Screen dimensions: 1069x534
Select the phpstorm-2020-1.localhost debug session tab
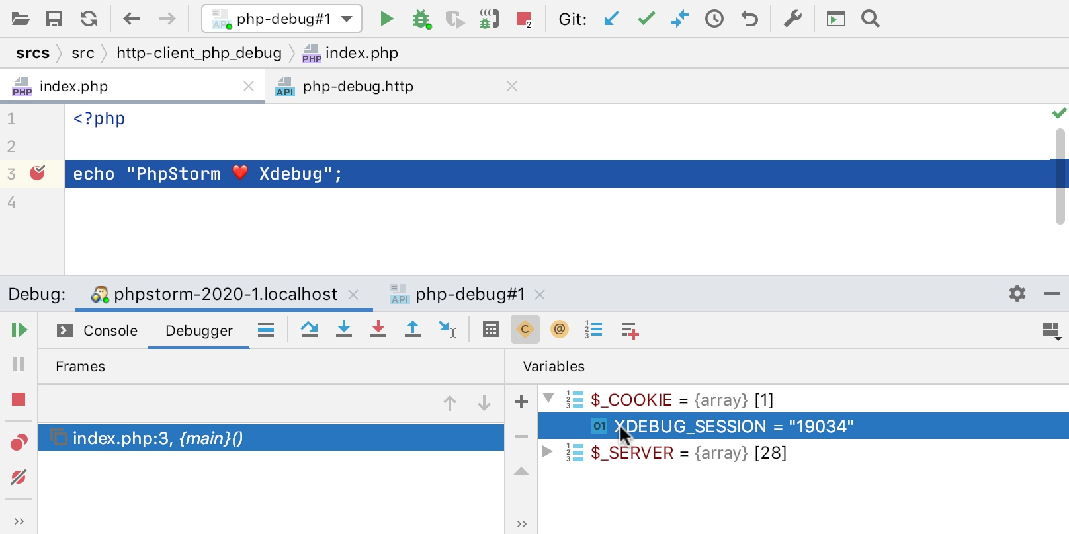pyautogui.click(x=225, y=294)
